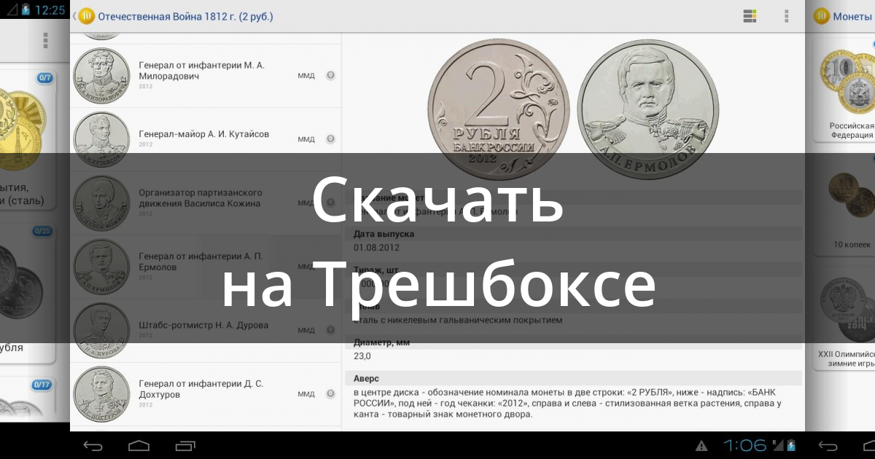Switch list view layout icon in header
875x459 pixels.
750,16
